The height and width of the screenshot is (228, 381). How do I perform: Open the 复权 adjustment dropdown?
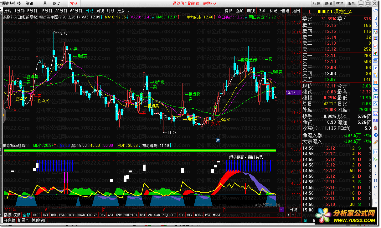(x=228, y=11)
